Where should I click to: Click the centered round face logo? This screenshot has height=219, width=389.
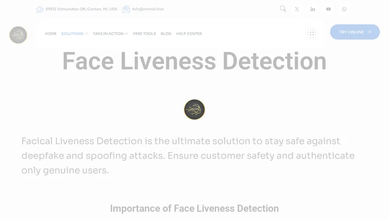coord(194,109)
